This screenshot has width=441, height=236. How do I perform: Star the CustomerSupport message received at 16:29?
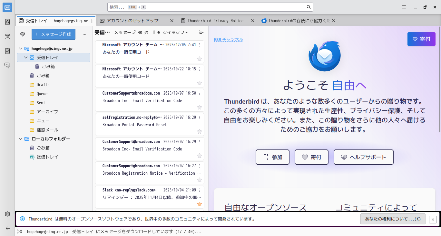click(x=200, y=156)
